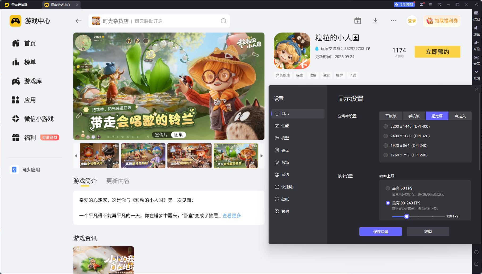Click the calendar reservation icon in header
This screenshot has height=274, width=482.
coord(358,21)
